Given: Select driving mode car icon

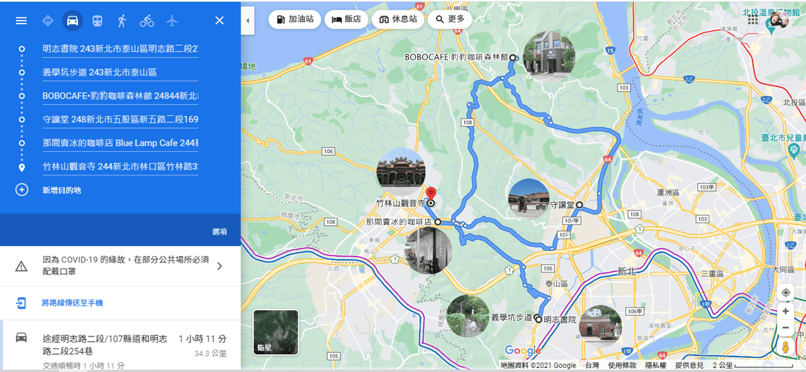Looking at the screenshot, I should click(73, 21).
